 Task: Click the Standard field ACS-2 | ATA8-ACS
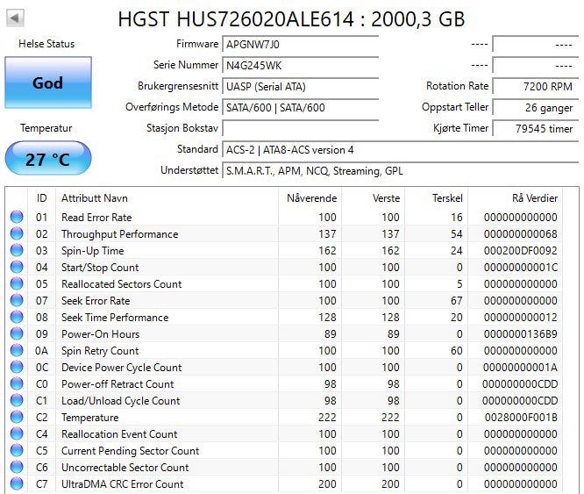click(x=401, y=149)
